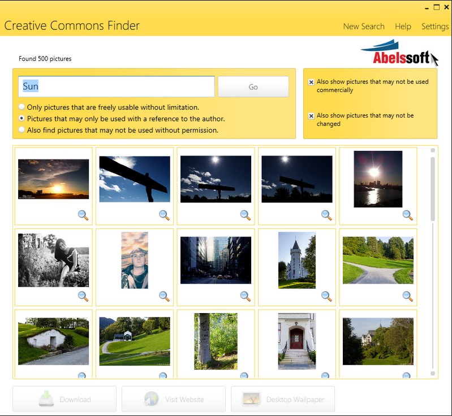This screenshot has width=452, height=416.
Task: Click the Visit Website globe icon
Action: (x=152, y=399)
